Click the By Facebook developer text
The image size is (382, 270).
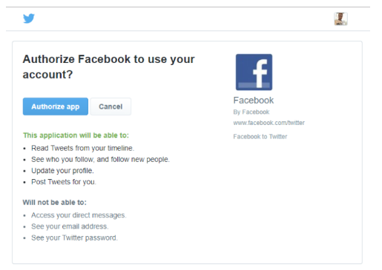click(251, 112)
